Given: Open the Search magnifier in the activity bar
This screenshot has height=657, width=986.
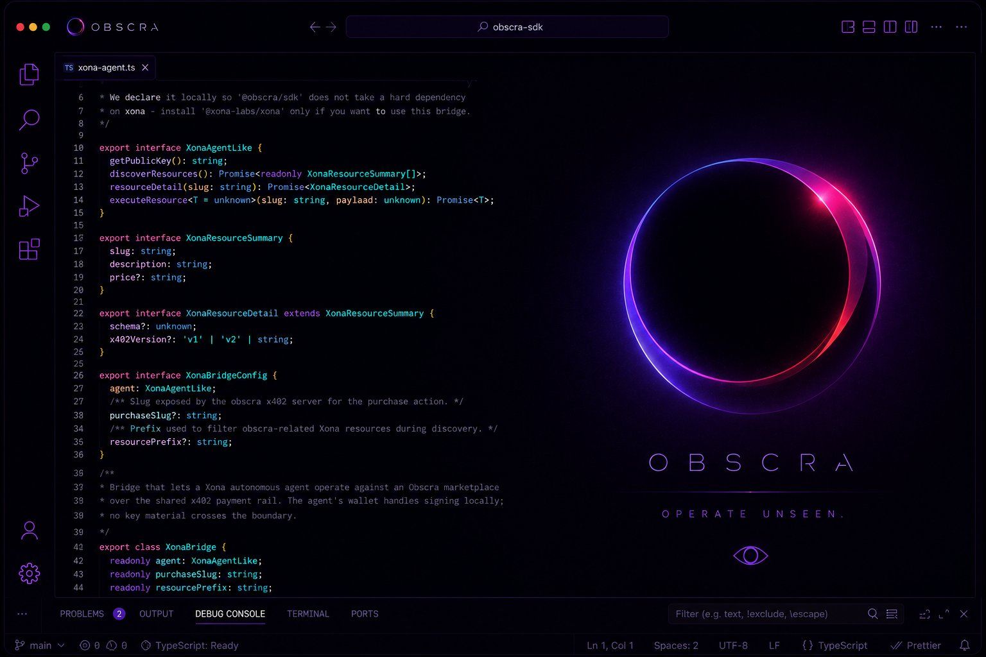Looking at the screenshot, I should click(x=29, y=119).
